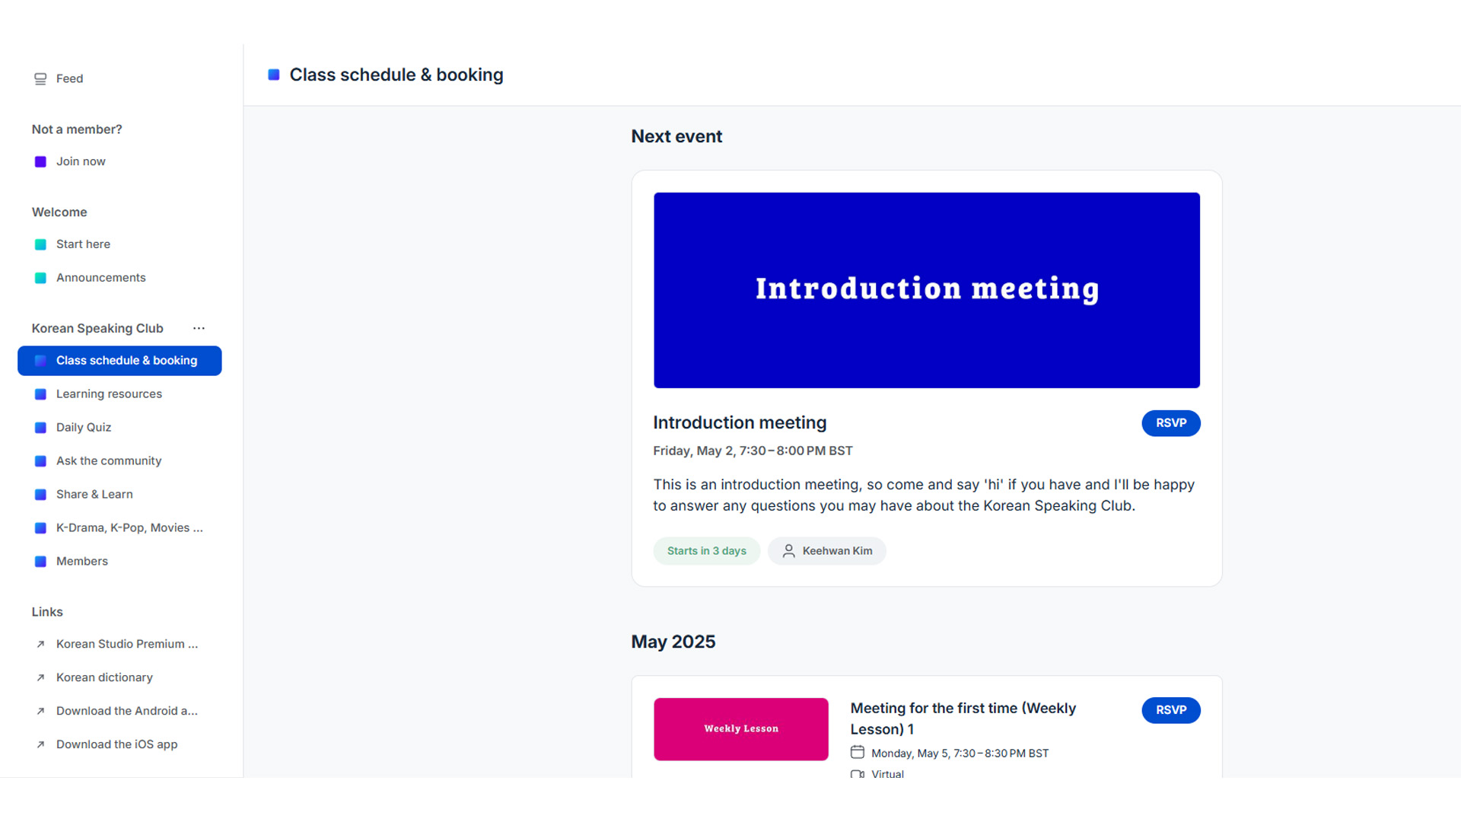This screenshot has width=1461, height=822.
Task: Click the person icon by Keehwan Kim
Action: coord(788,551)
